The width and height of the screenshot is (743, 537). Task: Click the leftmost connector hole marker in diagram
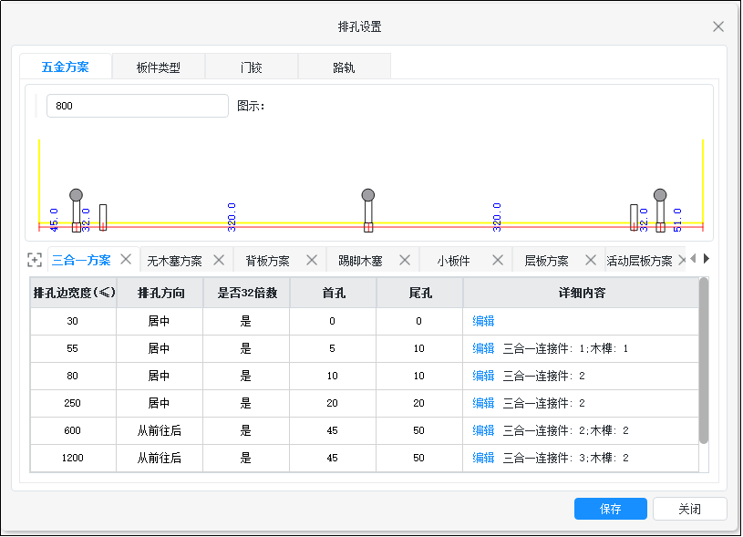point(76,211)
